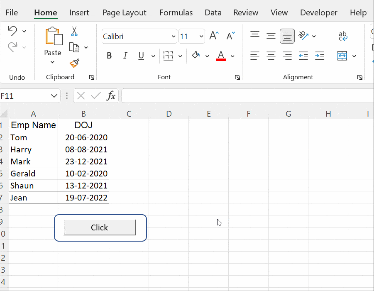This screenshot has width=374, height=291.
Task: Open the font size 11 dropdown
Action: (201, 36)
